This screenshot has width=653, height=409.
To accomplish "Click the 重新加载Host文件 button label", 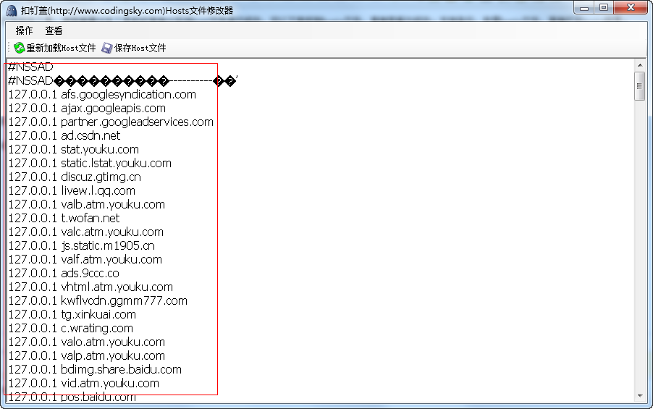I will click(62, 48).
